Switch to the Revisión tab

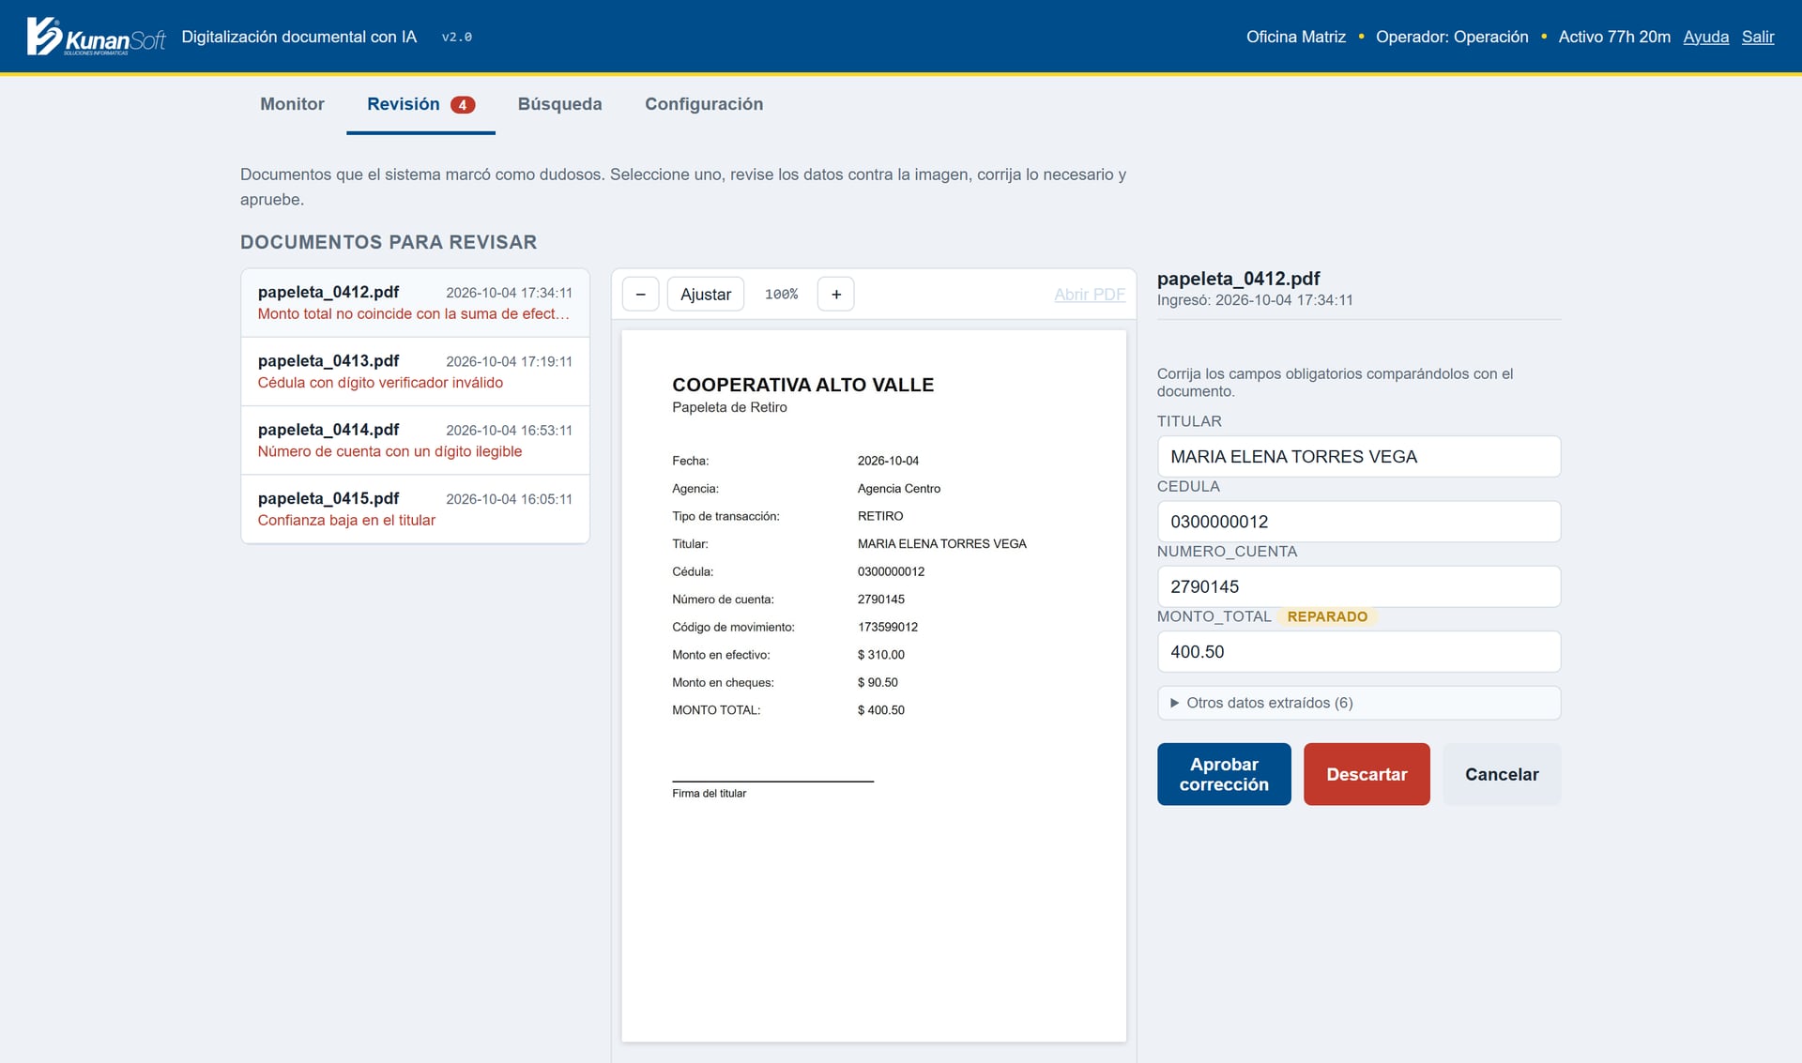coord(420,104)
